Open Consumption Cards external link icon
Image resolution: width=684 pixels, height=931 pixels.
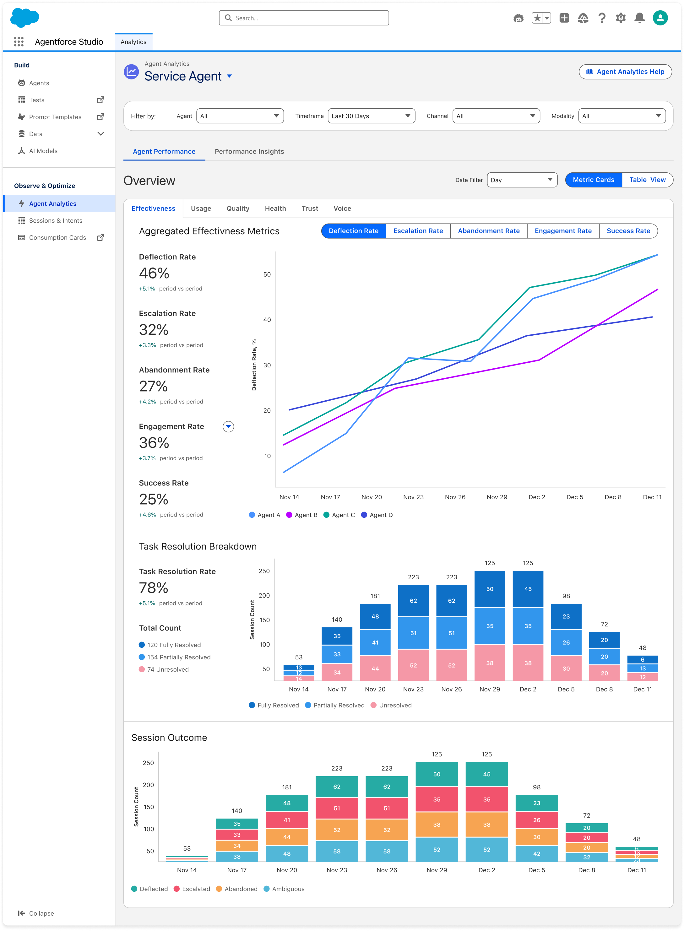click(x=100, y=237)
